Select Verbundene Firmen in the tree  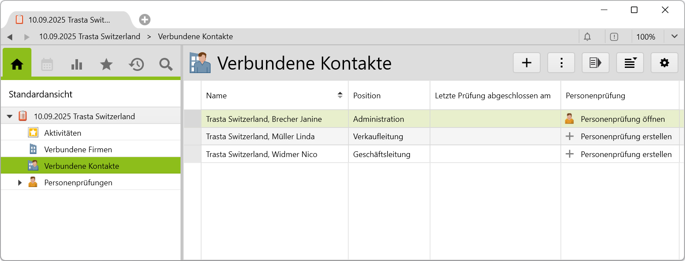[78, 150]
